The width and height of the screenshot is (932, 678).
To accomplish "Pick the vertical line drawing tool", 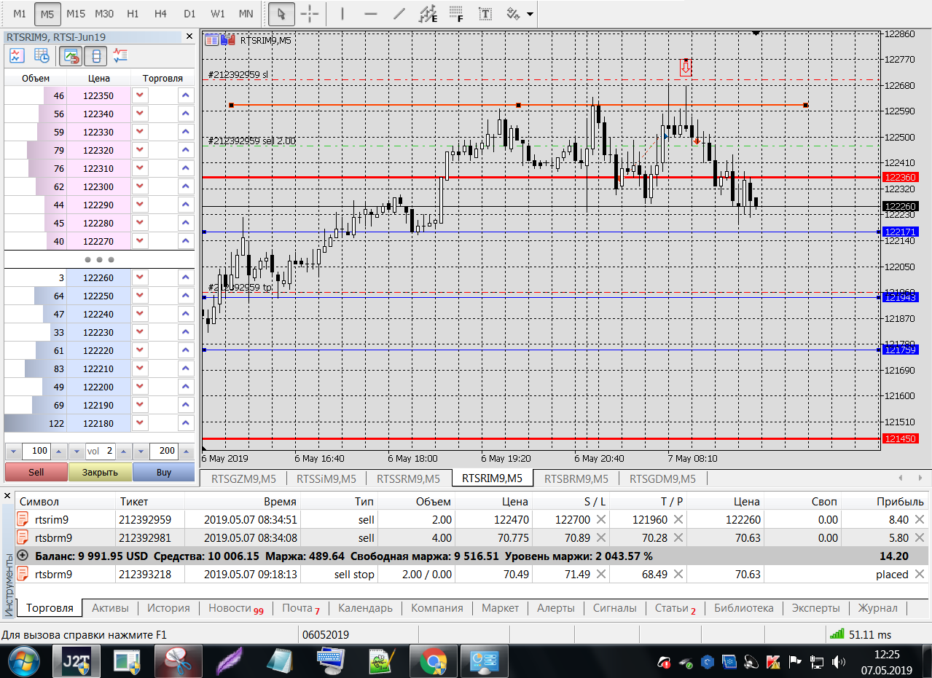I will point(342,14).
